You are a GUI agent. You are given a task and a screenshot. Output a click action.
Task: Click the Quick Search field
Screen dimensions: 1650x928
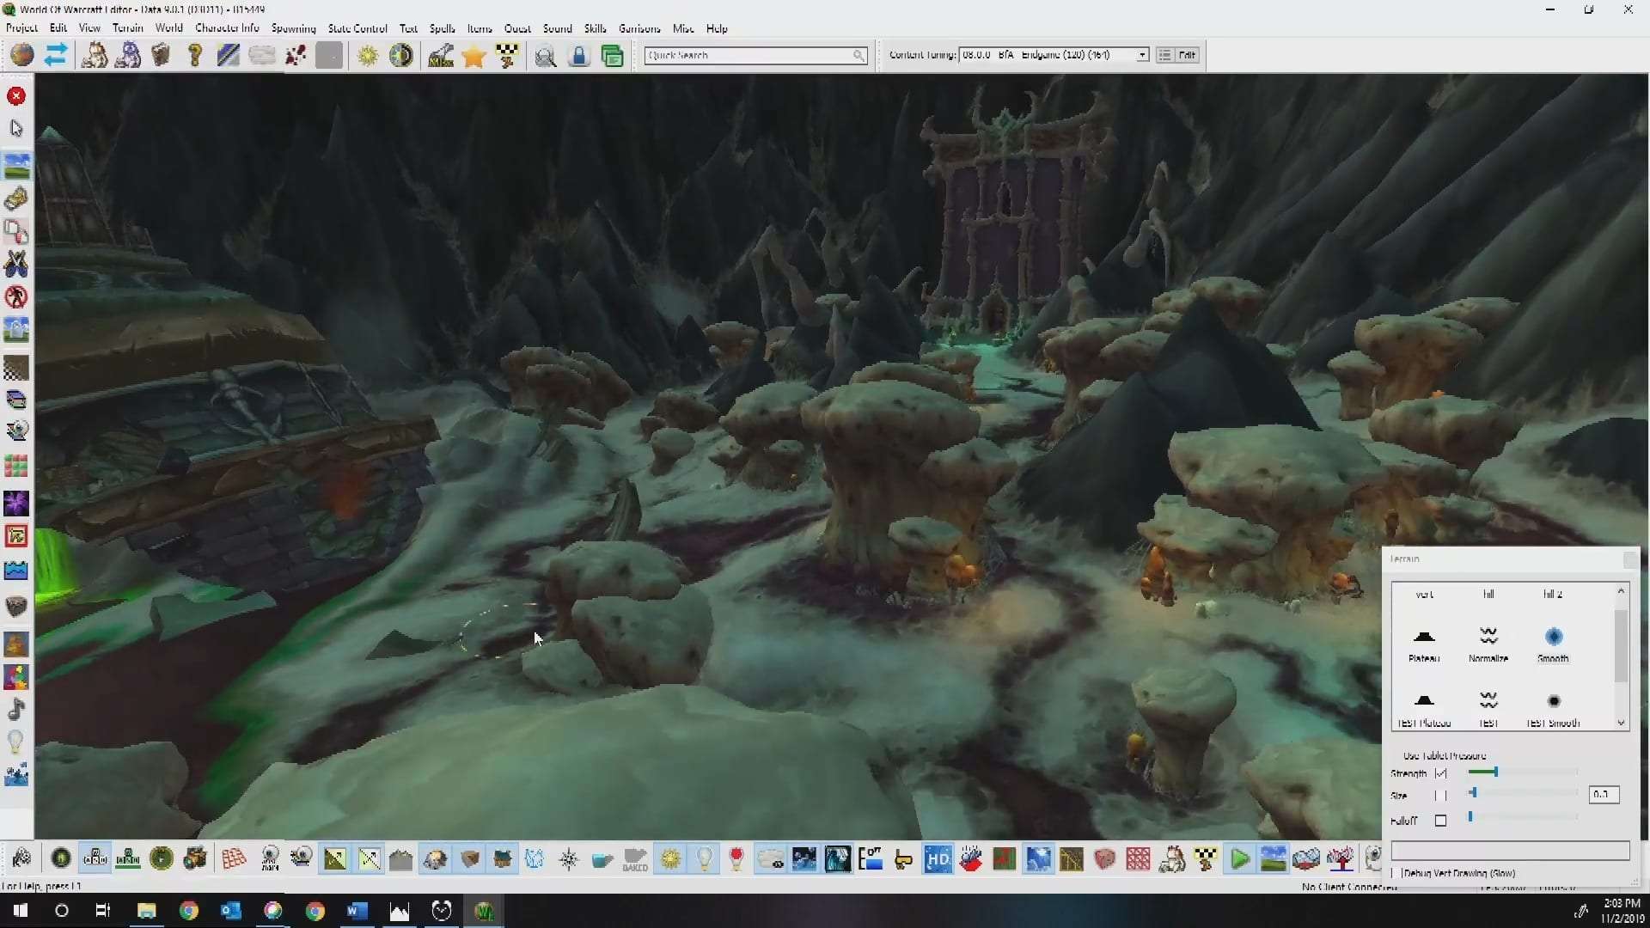coord(748,55)
